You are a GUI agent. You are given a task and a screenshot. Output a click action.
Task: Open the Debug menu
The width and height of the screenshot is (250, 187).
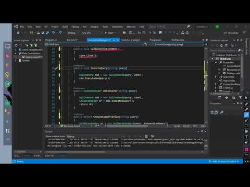click(x=75, y=26)
